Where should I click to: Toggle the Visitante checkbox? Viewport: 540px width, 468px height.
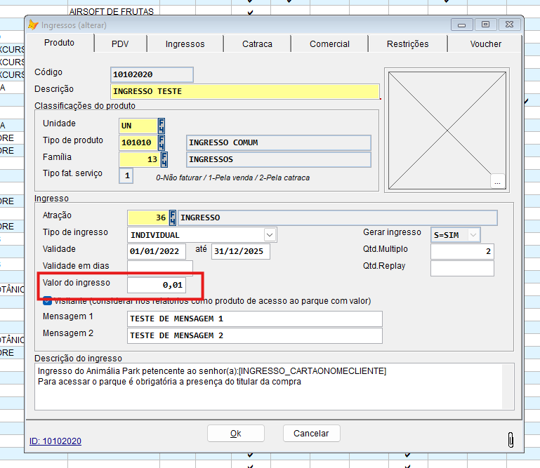pyautogui.click(x=47, y=301)
